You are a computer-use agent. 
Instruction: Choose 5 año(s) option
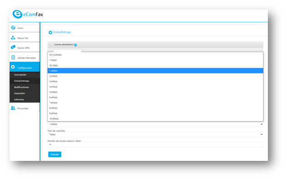(155, 92)
